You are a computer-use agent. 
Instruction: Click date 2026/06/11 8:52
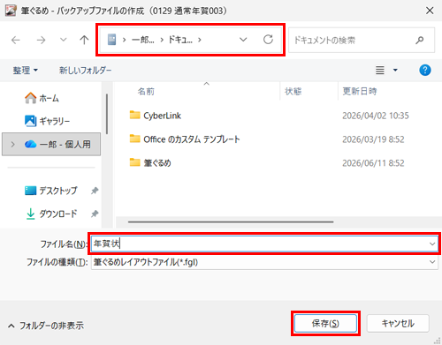[373, 162]
